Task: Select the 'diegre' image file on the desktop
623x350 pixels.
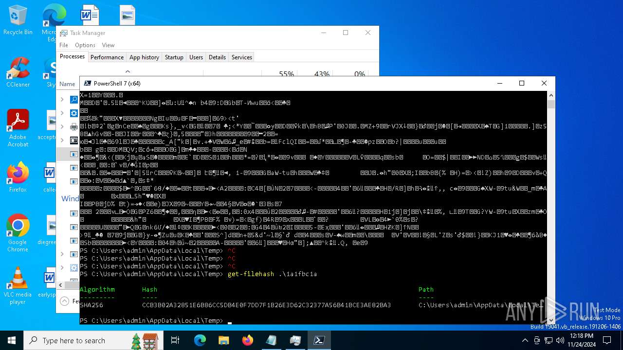Action: [x=49, y=230]
